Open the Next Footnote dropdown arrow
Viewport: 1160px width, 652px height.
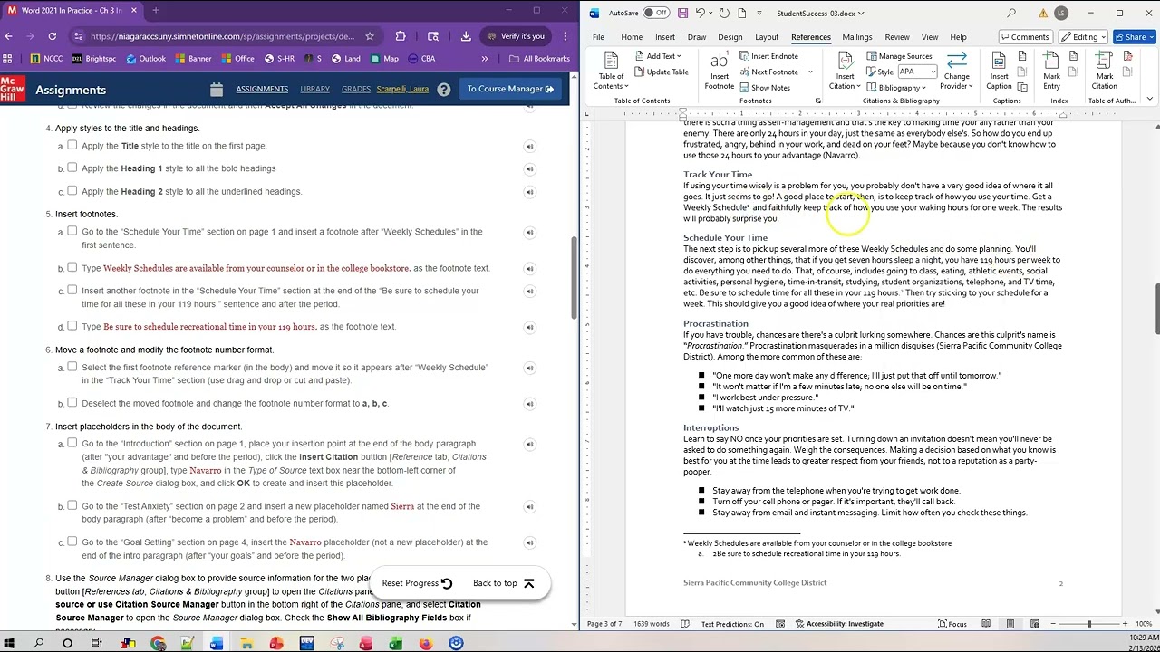click(x=810, y=72)
